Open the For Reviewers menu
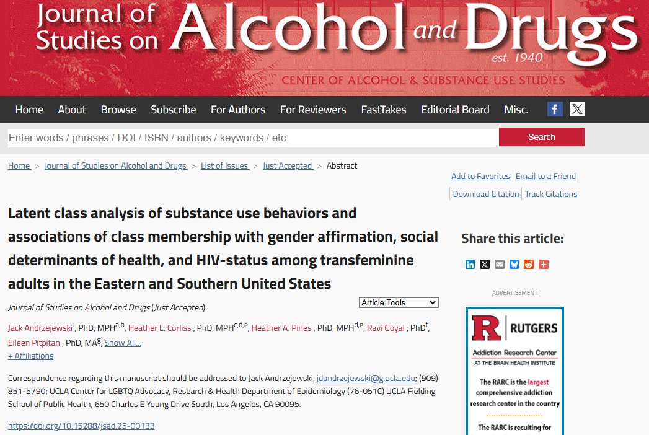649x435 pixels. tap(313, 110)
